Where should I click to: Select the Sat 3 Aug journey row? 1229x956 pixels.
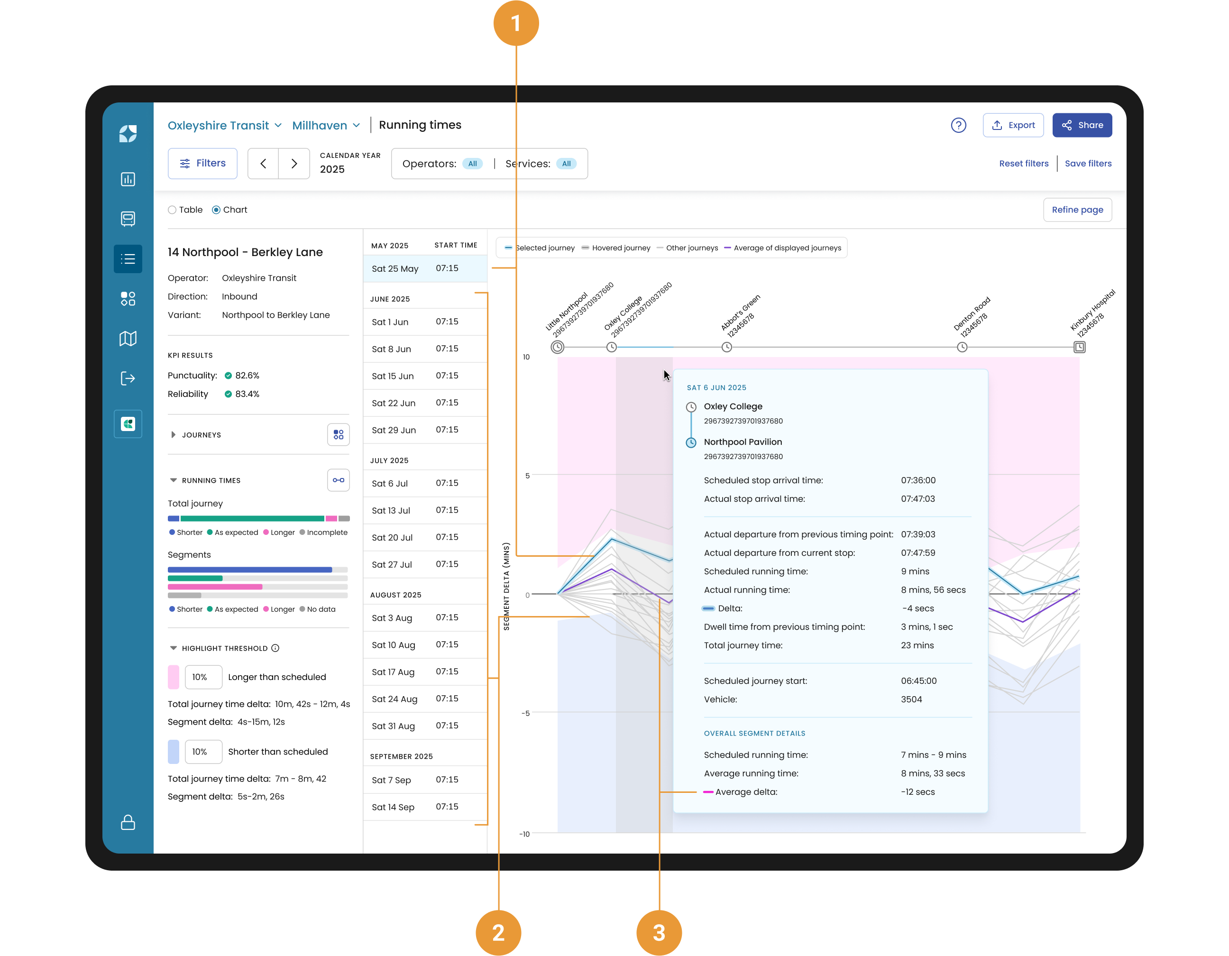pos(424,617)
